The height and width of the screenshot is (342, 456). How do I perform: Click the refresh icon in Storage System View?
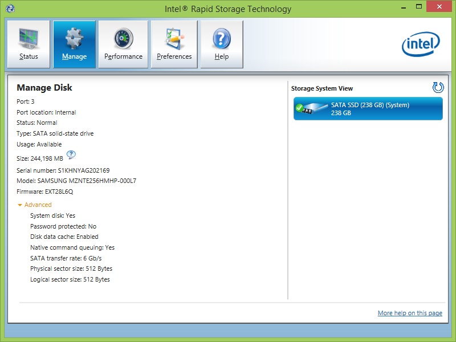(438, 87)
